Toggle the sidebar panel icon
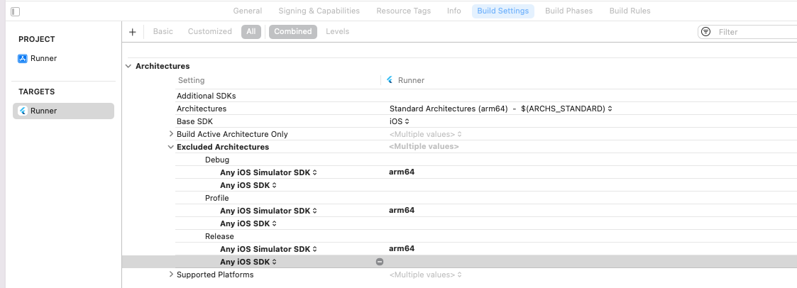797x288 pixels. click(15, 11)
